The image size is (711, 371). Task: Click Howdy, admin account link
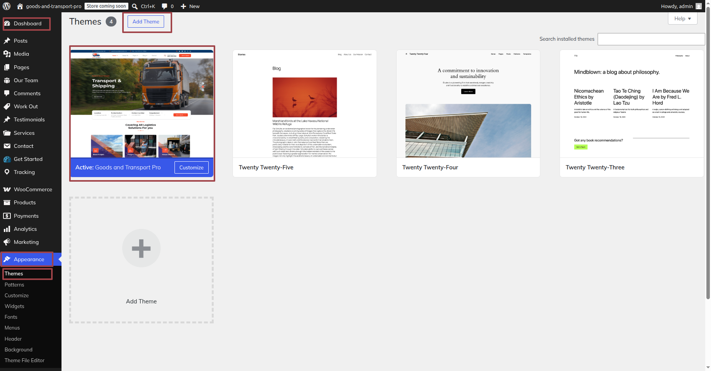click(677, 6)
